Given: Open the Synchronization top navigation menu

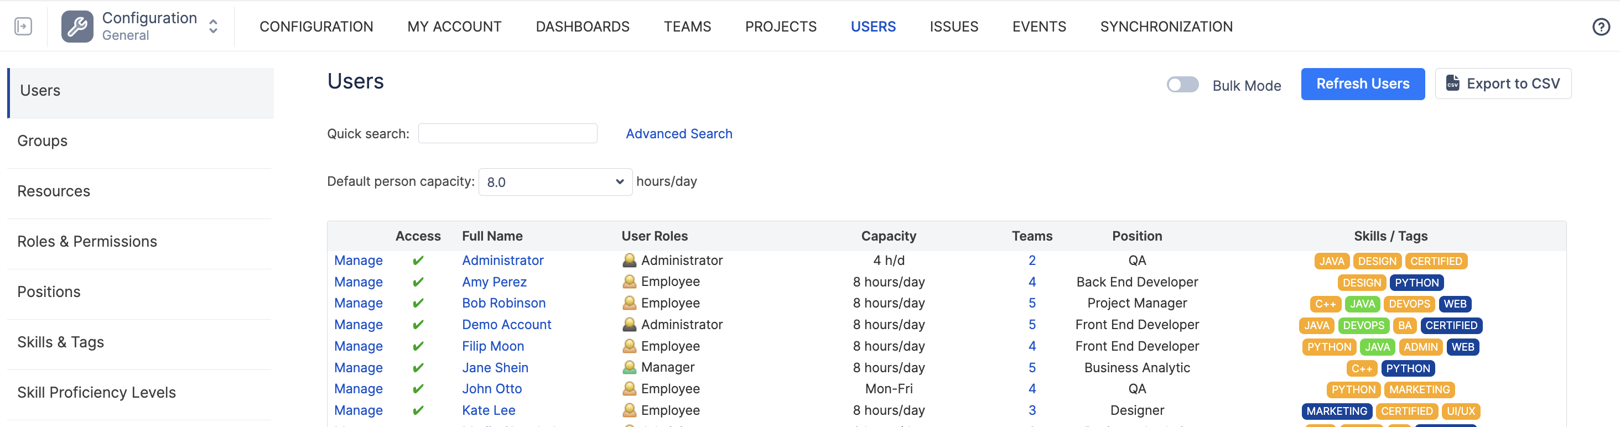Looking at the screenshot, I should point(1166,27).
